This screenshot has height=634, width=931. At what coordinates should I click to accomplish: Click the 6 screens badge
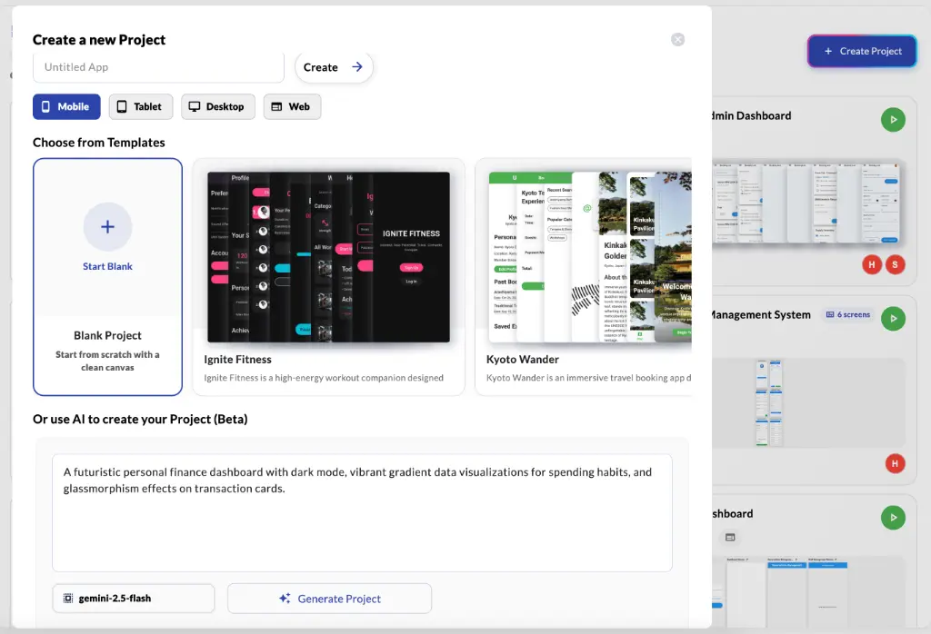[848, 315]
